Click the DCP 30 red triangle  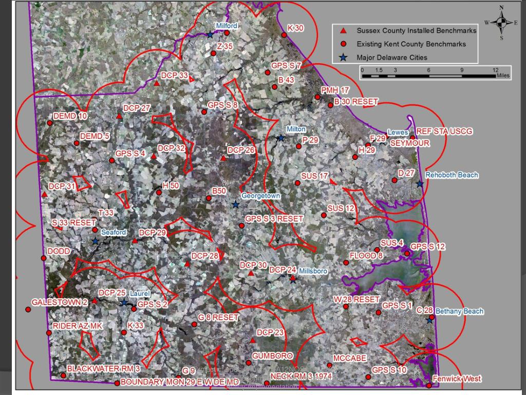click(251, 274)
